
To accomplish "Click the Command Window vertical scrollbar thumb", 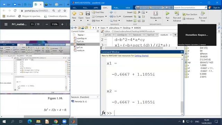I will [x=182, y=107].
